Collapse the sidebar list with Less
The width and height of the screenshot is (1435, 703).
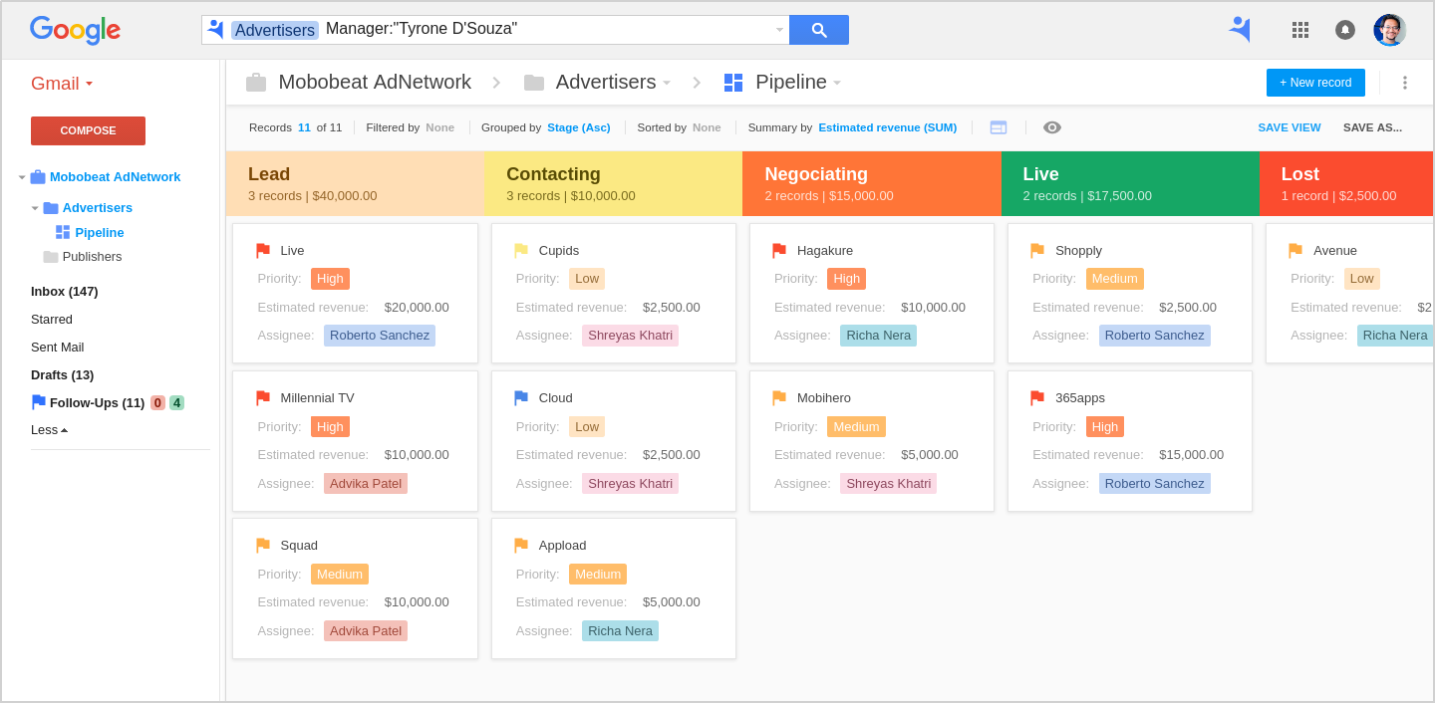50,430
